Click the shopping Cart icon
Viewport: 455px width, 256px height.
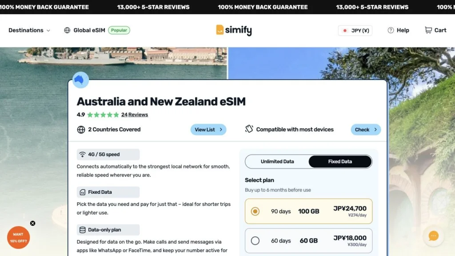428,30
